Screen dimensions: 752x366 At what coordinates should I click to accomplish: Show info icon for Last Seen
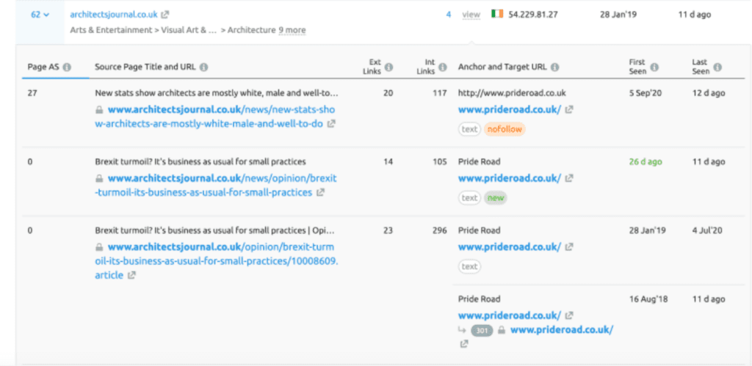(717, 67)
